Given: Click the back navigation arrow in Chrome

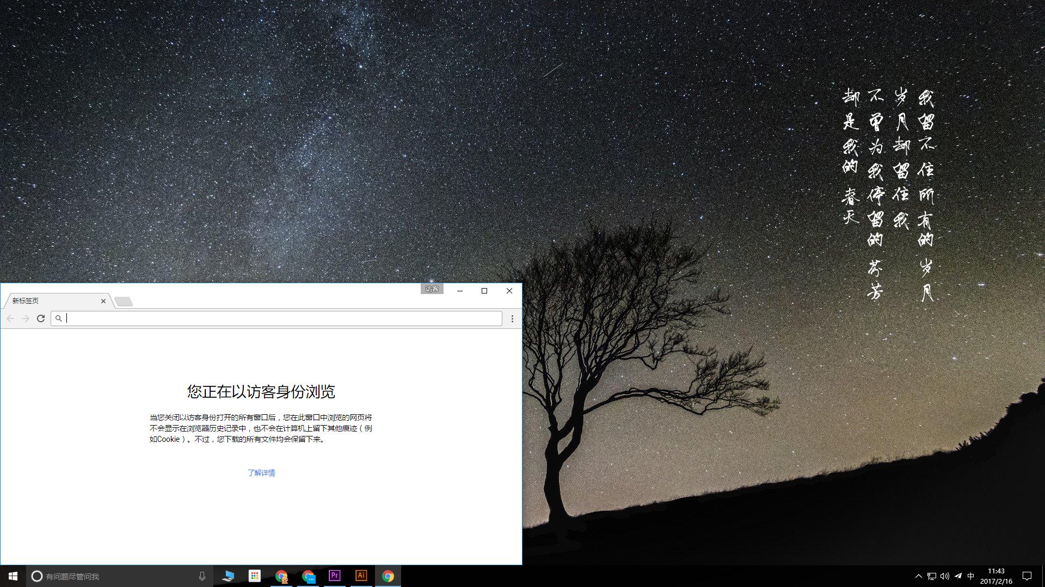Looking at the screenshot, I should click(x=10, y=319).
